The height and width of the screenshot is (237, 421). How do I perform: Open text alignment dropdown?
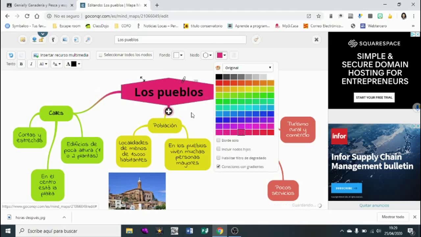(43, 64)
